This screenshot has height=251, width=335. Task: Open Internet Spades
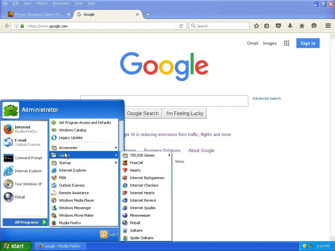(x=146, y=208)
